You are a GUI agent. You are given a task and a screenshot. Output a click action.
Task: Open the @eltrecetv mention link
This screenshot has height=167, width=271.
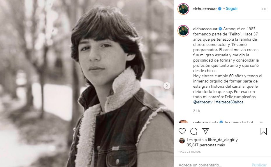tap(203, 102)
